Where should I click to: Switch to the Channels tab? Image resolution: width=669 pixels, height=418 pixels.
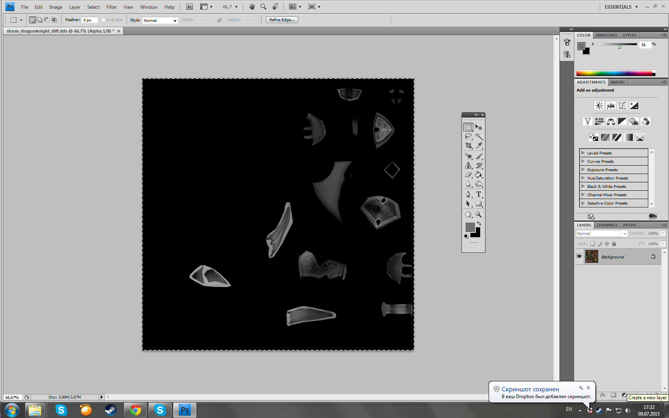(x=607, y=225)
